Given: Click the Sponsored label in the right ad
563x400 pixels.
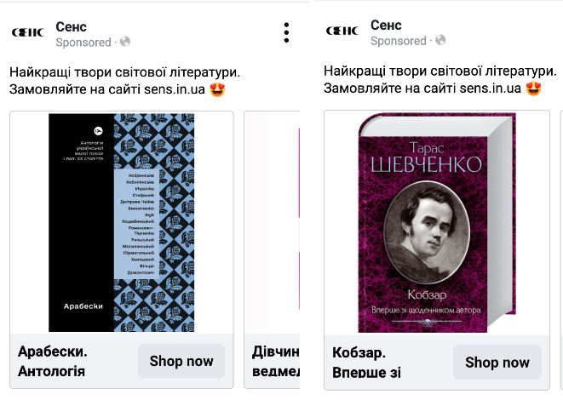Looking at the screenshot, I should tap(399, 41).
